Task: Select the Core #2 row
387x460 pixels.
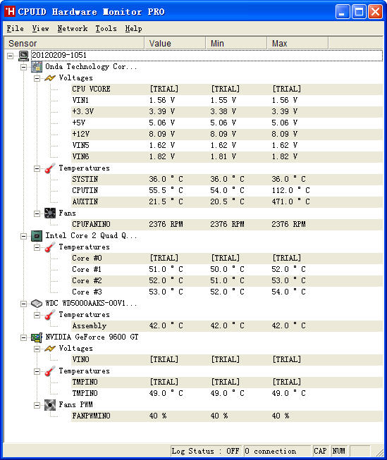Action: [227, 281]
